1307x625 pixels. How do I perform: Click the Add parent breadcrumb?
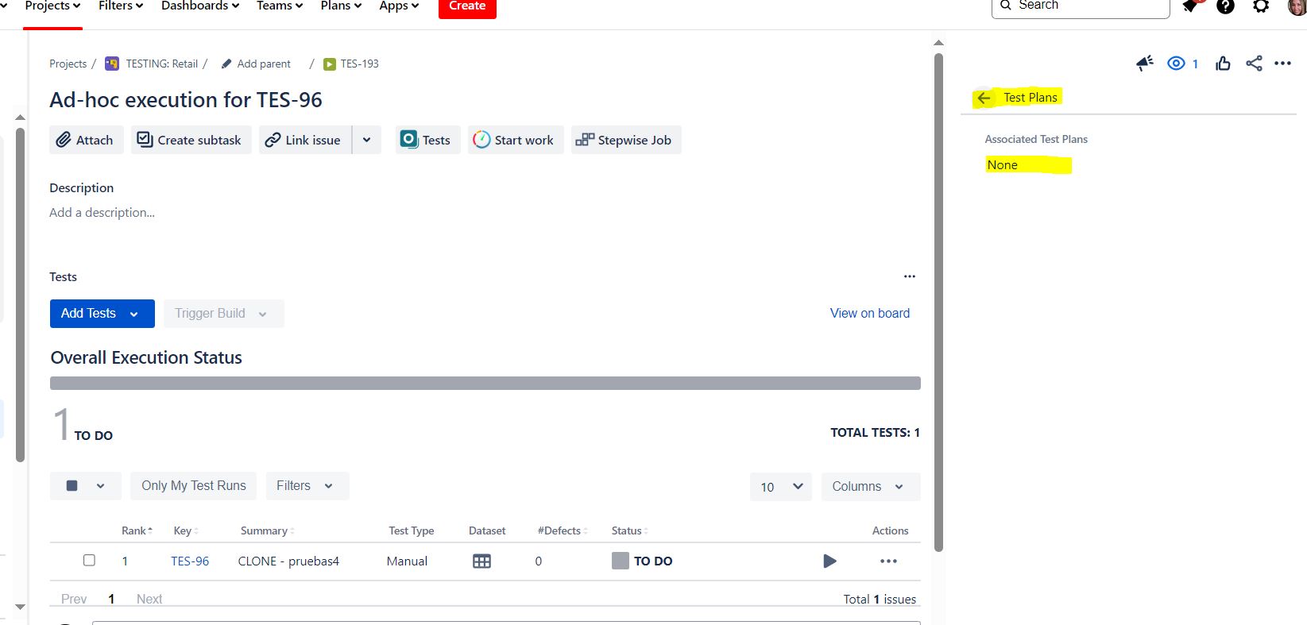point(264,64)
